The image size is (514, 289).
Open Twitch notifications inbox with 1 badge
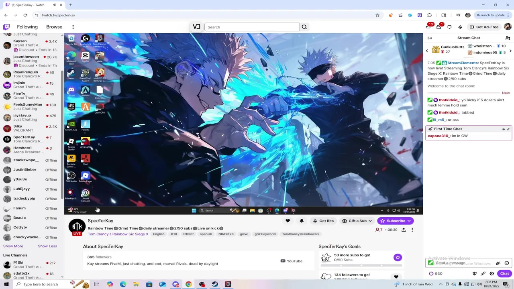point(439,27)
